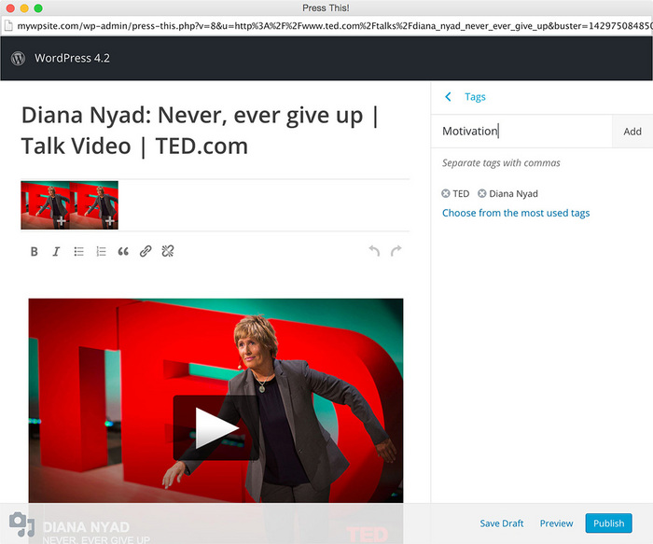Remove link with unlink icon
Viewport: 653px width, 544px height.
pyautogui.click(x=167, y=251)
